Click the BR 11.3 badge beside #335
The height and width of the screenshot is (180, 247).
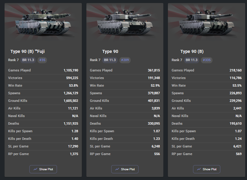pyautogui.click(x=192, y=60)
